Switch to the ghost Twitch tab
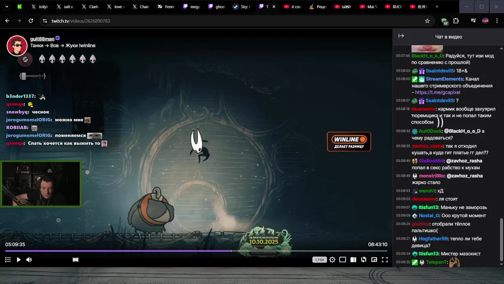This screenshot has height=284, width=504. coord(216,7)
